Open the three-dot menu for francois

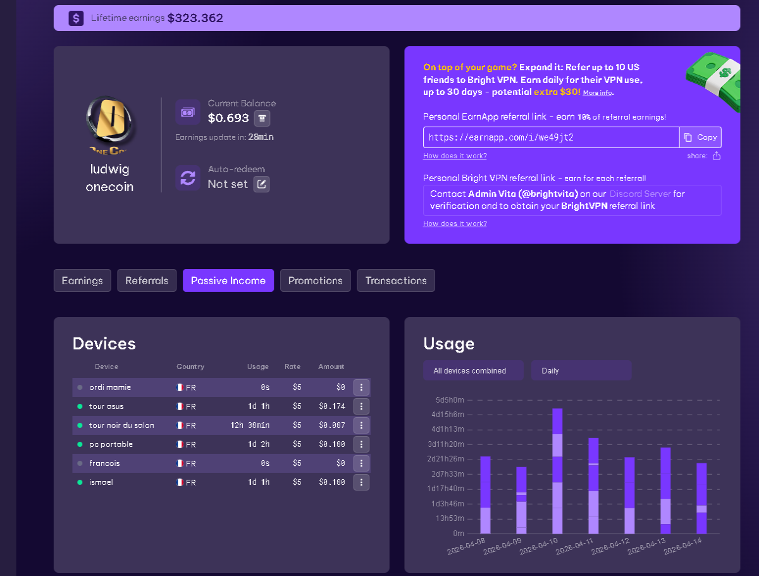pos(361,463)
